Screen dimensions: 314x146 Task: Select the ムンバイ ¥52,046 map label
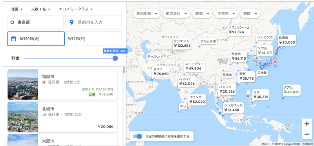coord(187,81)
